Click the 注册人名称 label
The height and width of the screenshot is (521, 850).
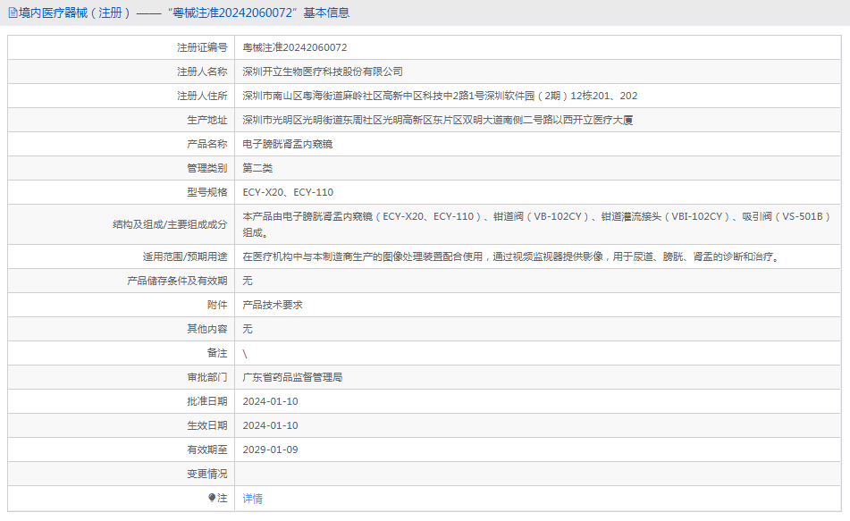click(x=202, y=71)
